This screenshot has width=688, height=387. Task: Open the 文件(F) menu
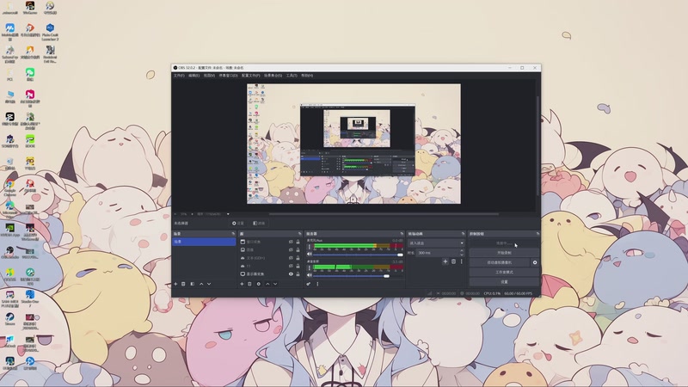[x=179, y=76]
